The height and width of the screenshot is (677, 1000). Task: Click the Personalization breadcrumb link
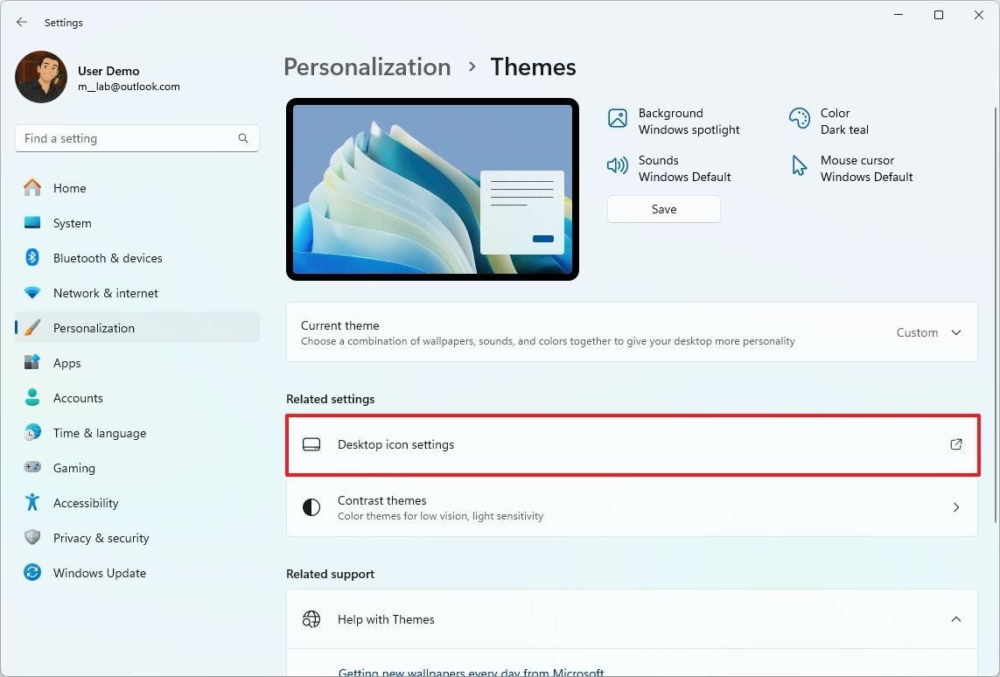pos(367,67)
